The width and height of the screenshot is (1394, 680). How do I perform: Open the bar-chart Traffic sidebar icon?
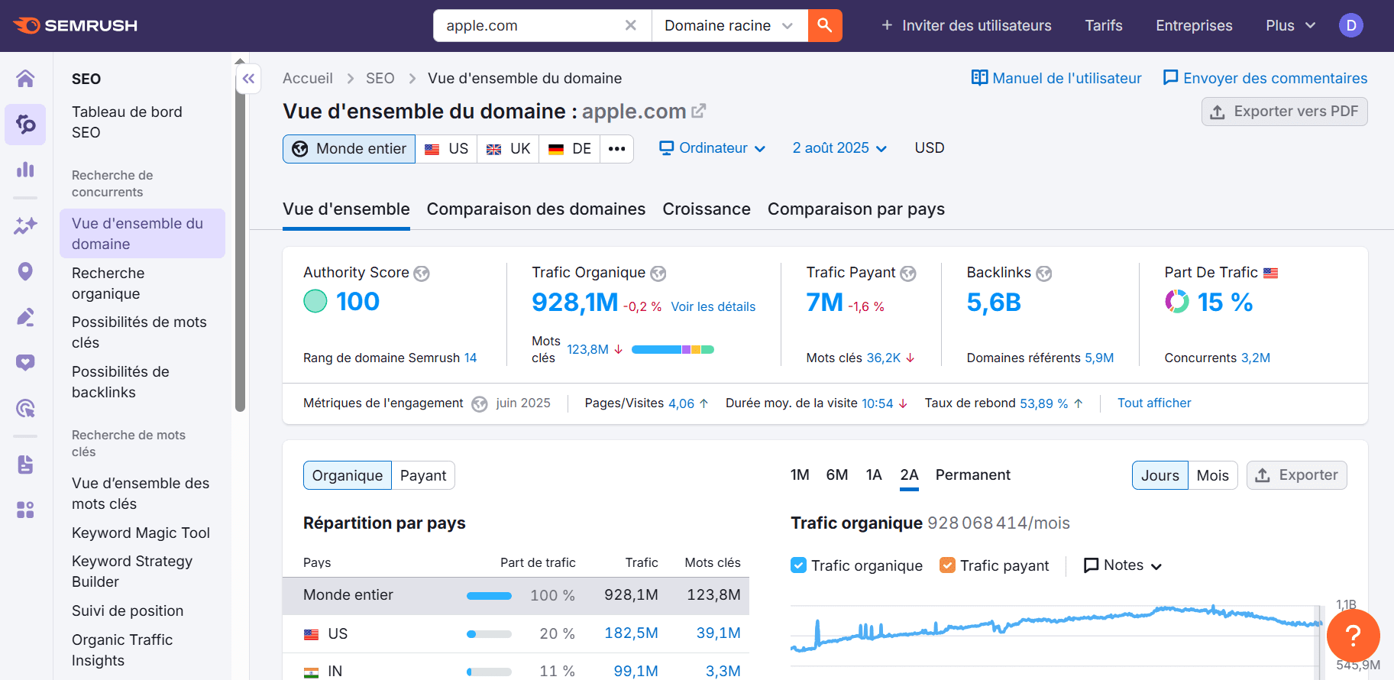click(25, 169)
